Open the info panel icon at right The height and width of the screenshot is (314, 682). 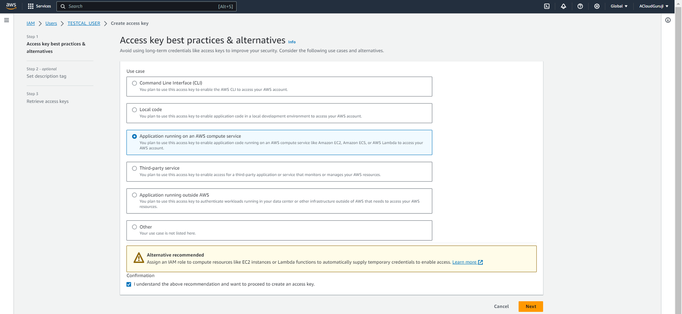[x=668, y=20]
